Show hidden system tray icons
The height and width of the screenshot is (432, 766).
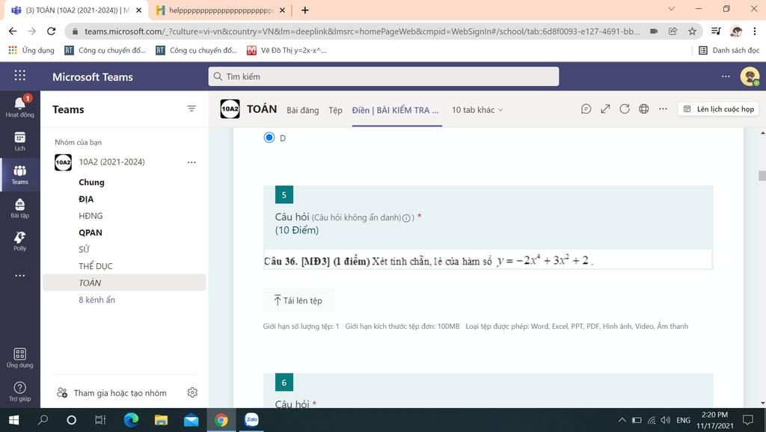tap(622, 420)
